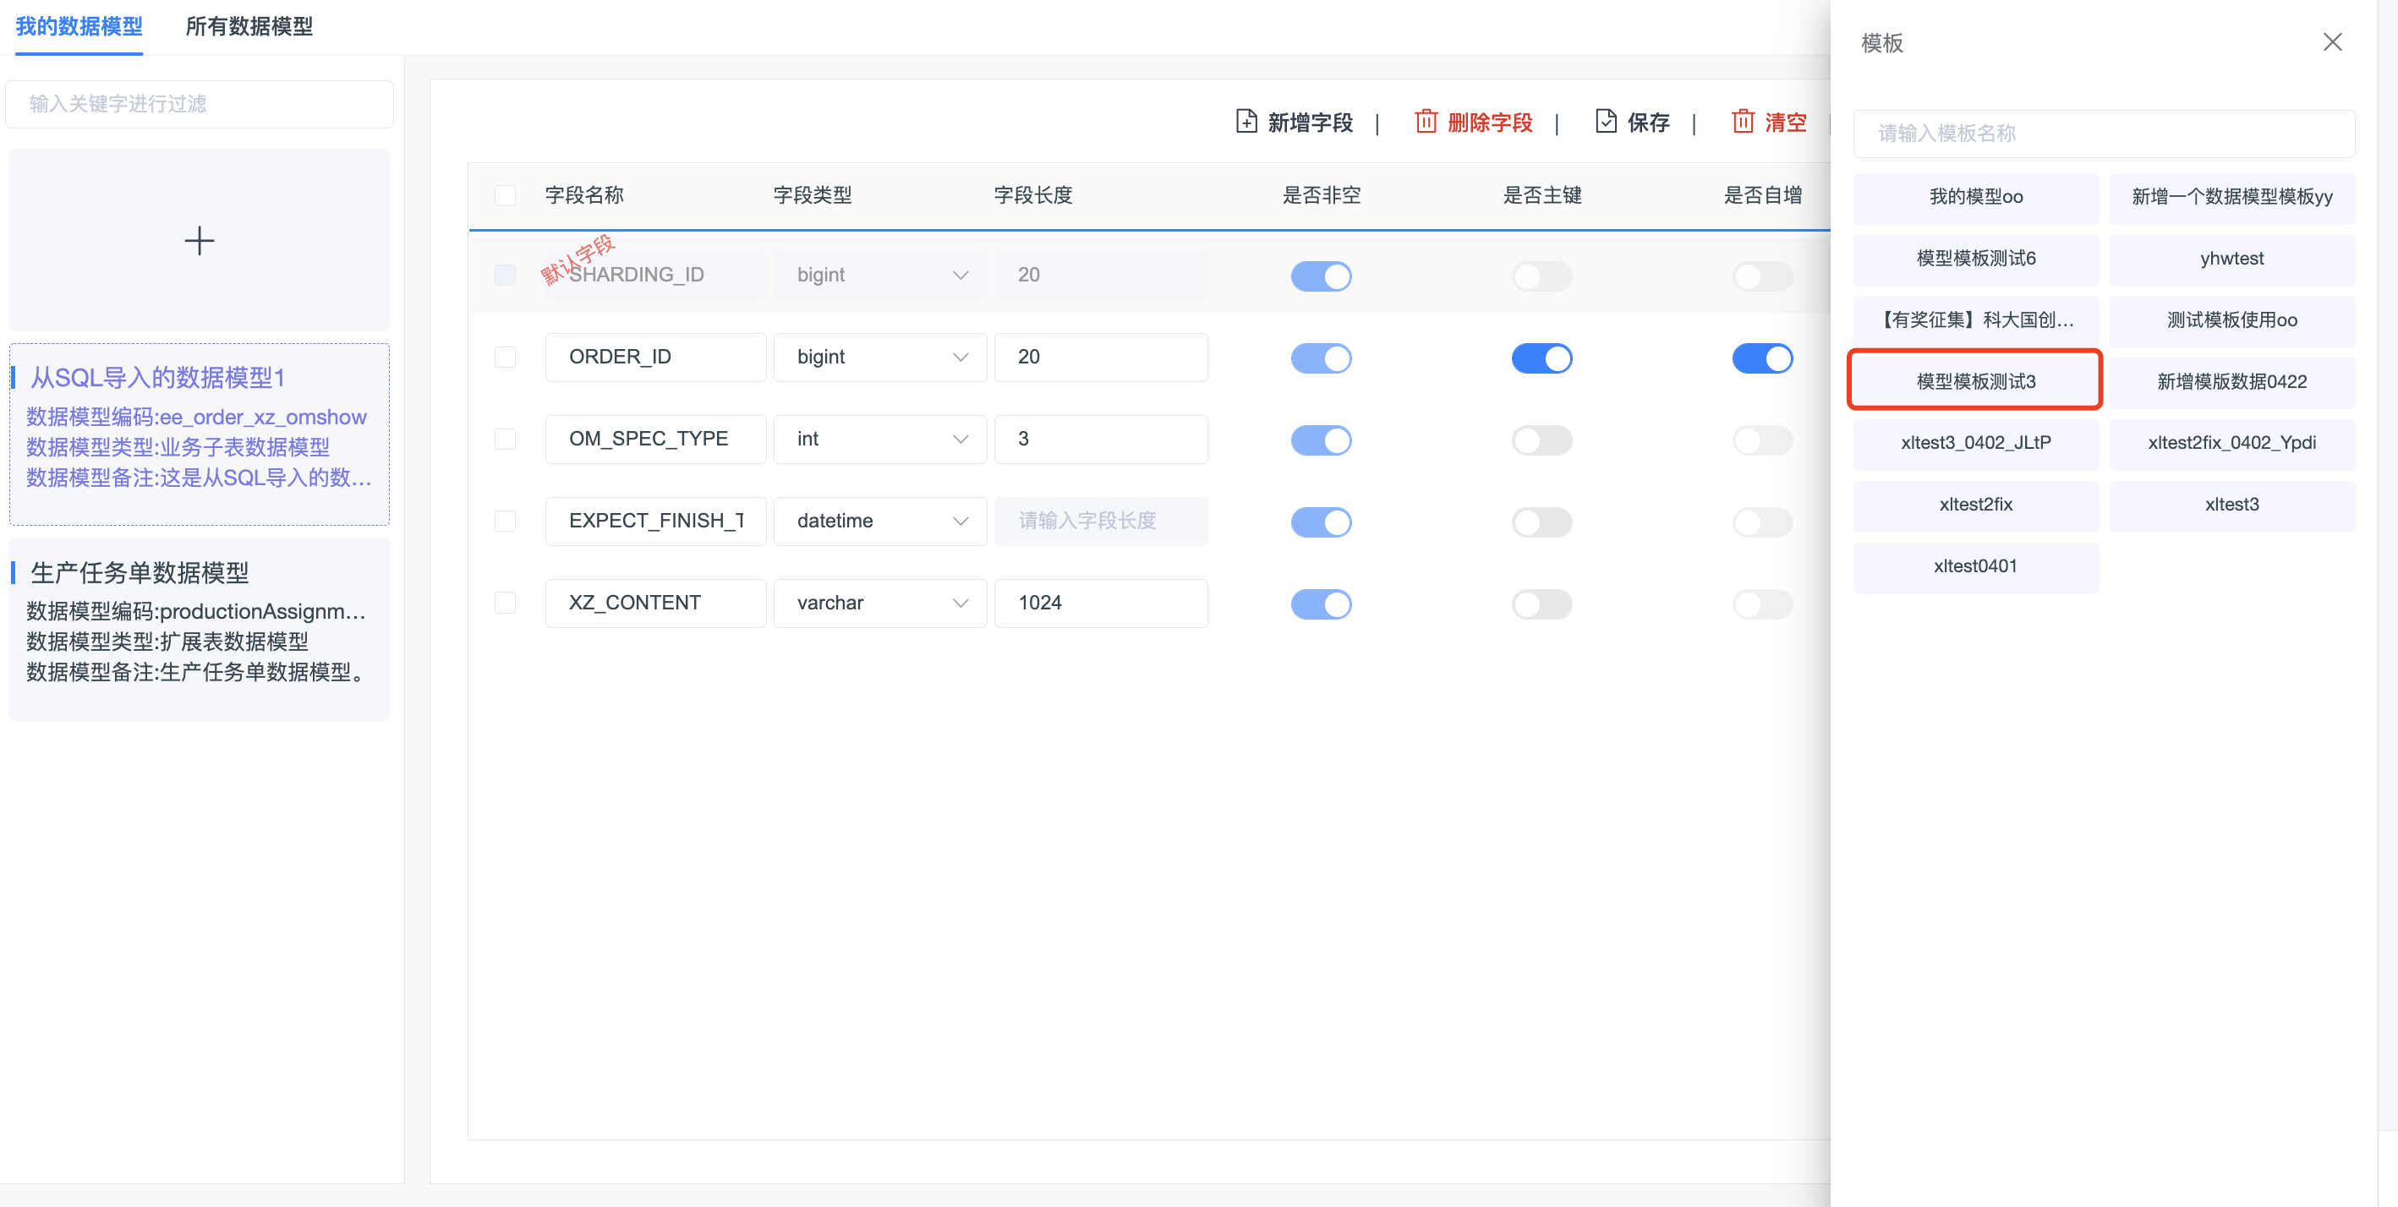Image resolution: width=2398 pixels, height=1207 pixels.
Task: Toggle 是否非空 for OM_SPEC_TYPE
Action: pos(1321,440)
